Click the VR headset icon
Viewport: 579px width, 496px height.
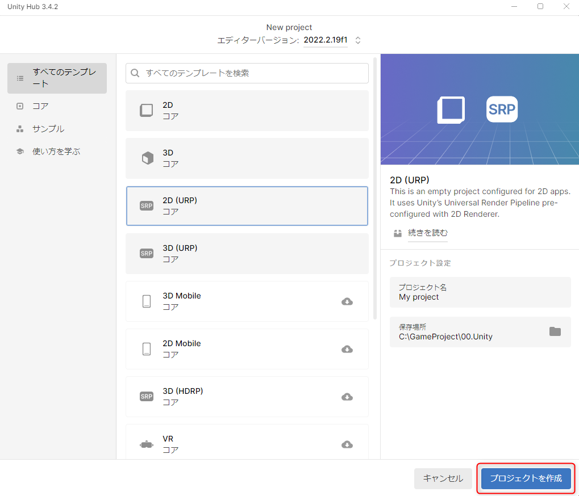pos(147,444)
